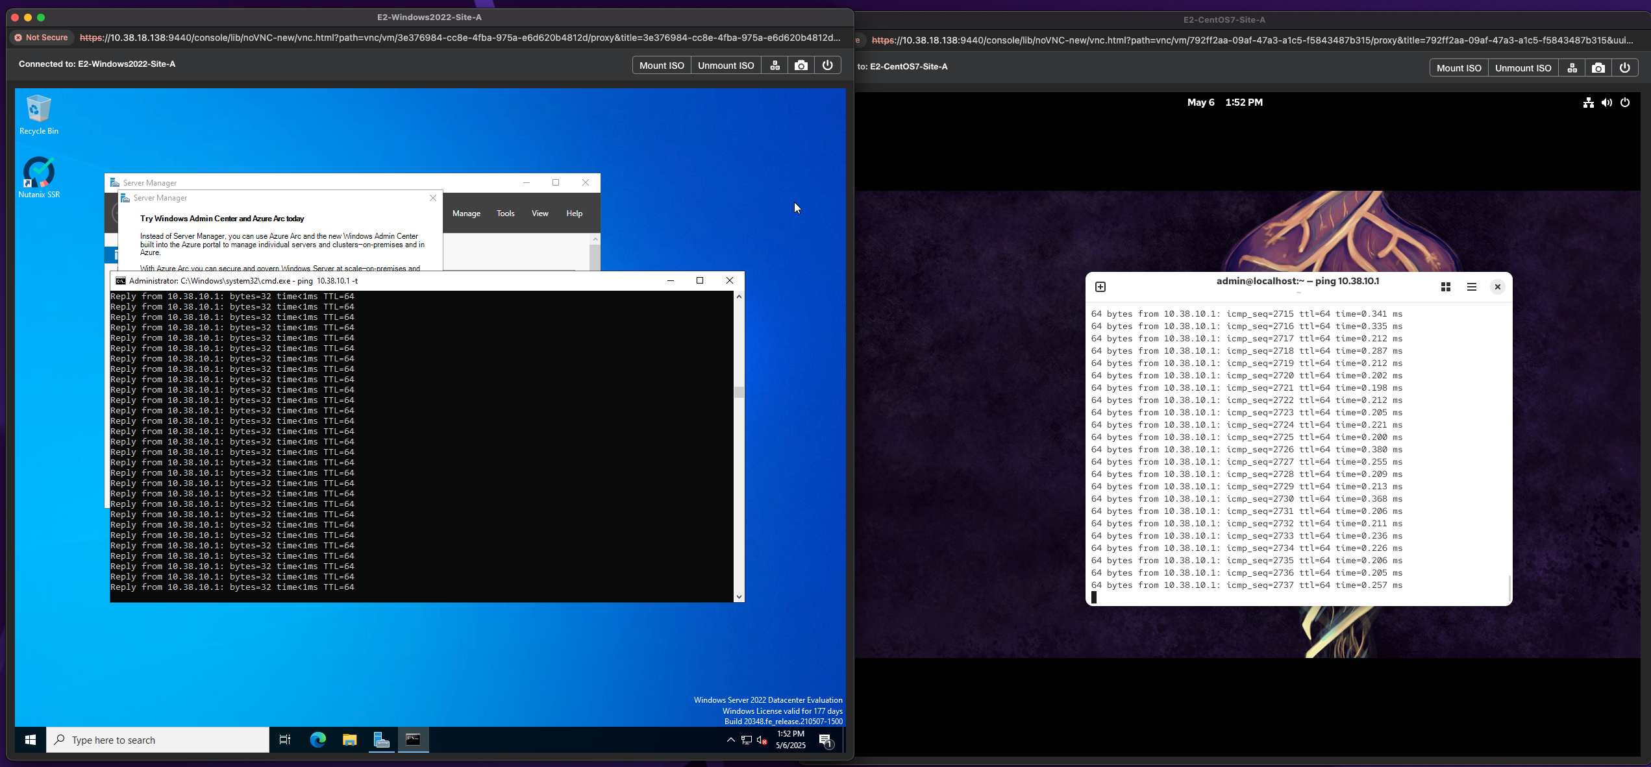The width and height of the screenshot is (1651, 767).
Task: Click Mount ISO in Windows2022 console
Action: click(x=662, y=66)
